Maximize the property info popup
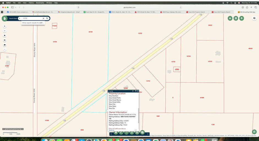The width and height of the screenshot is (259, 141). 136,91
